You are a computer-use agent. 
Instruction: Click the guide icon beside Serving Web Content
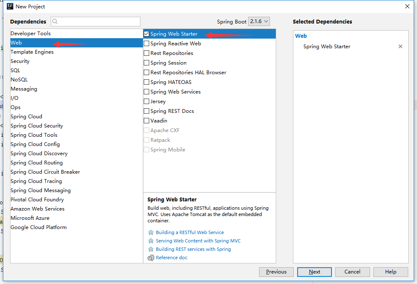[x=151, y=241]
